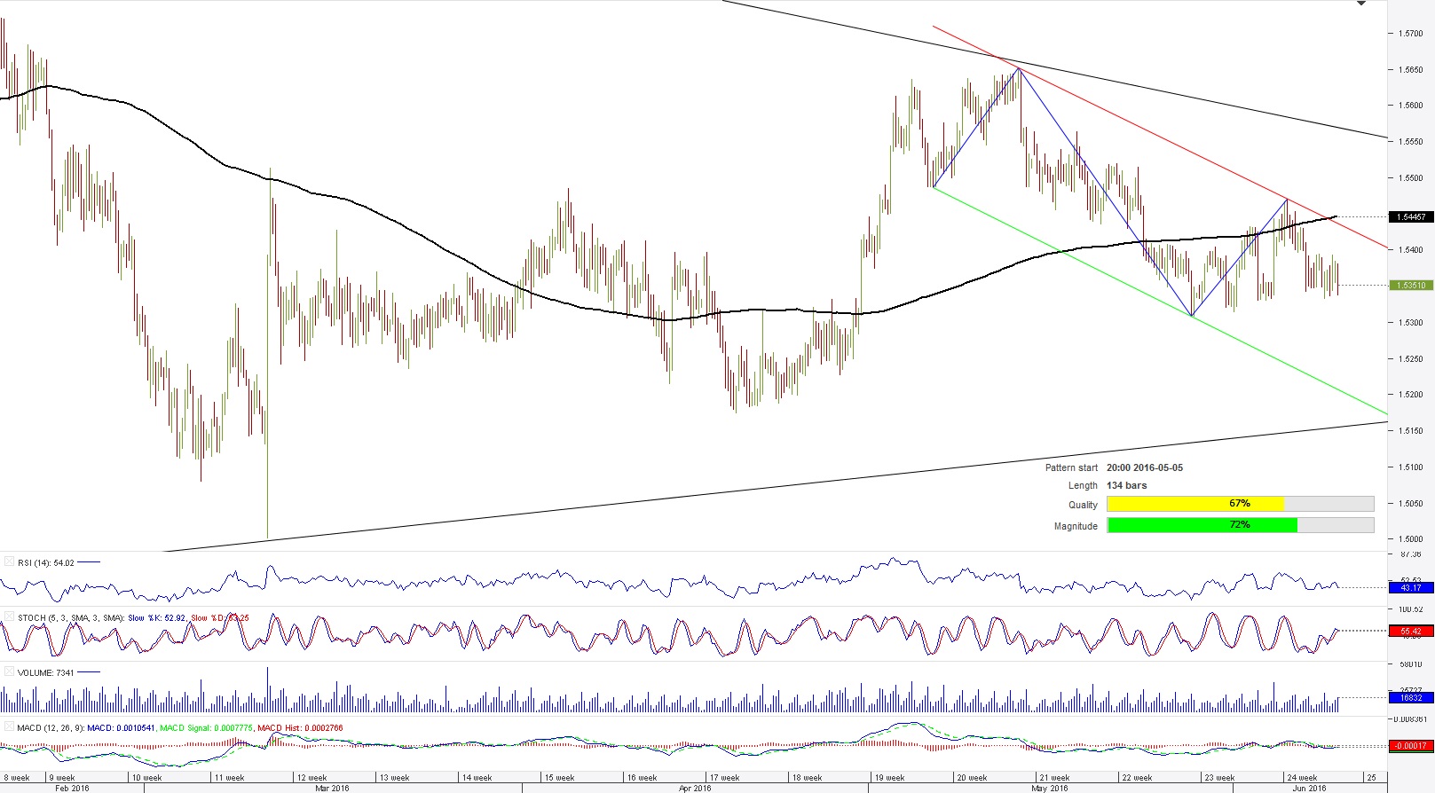Viewport: 1435px width, 793px height.
Task: Click the MACD (12, 26, 9) label
Action: tap(51, 727)
